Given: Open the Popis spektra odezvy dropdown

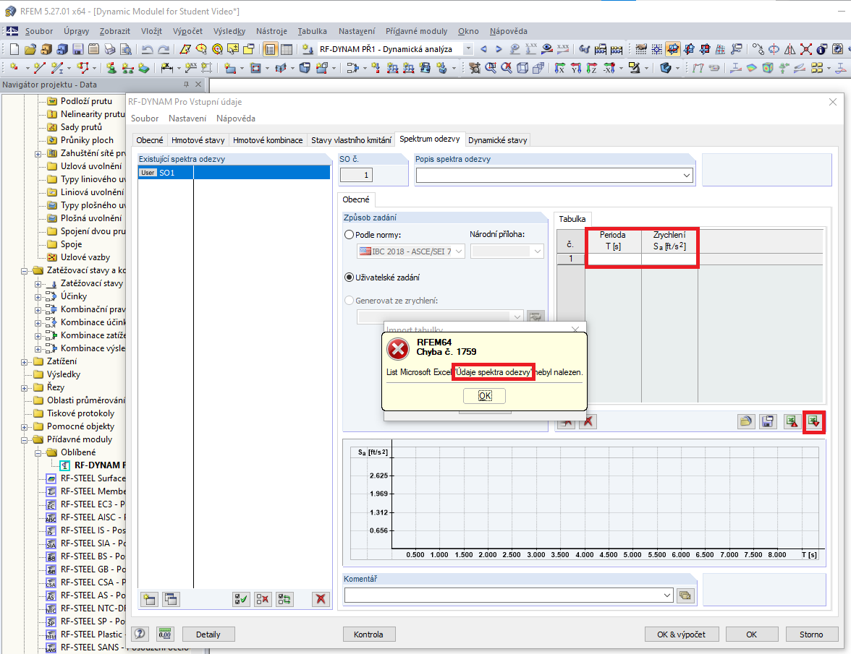Looking at the screenshot, I should point(687,176).
